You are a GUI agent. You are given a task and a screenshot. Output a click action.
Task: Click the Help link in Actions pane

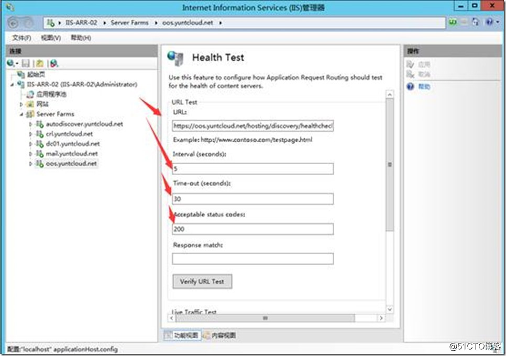424,86
